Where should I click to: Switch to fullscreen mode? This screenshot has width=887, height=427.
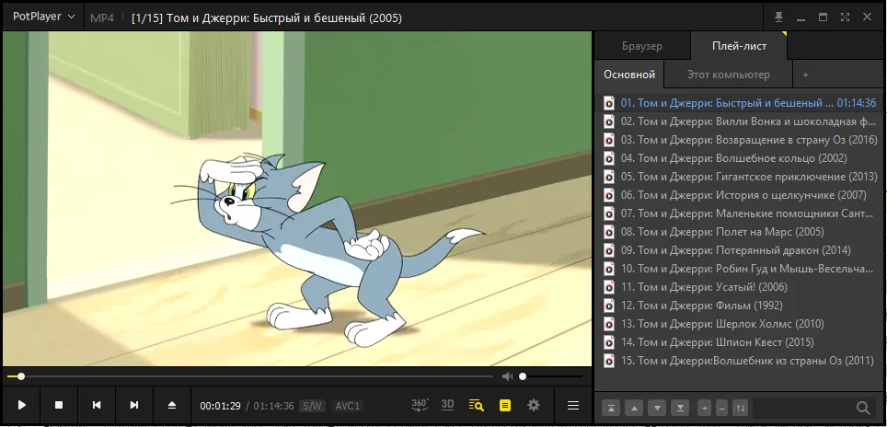[846, 17]
